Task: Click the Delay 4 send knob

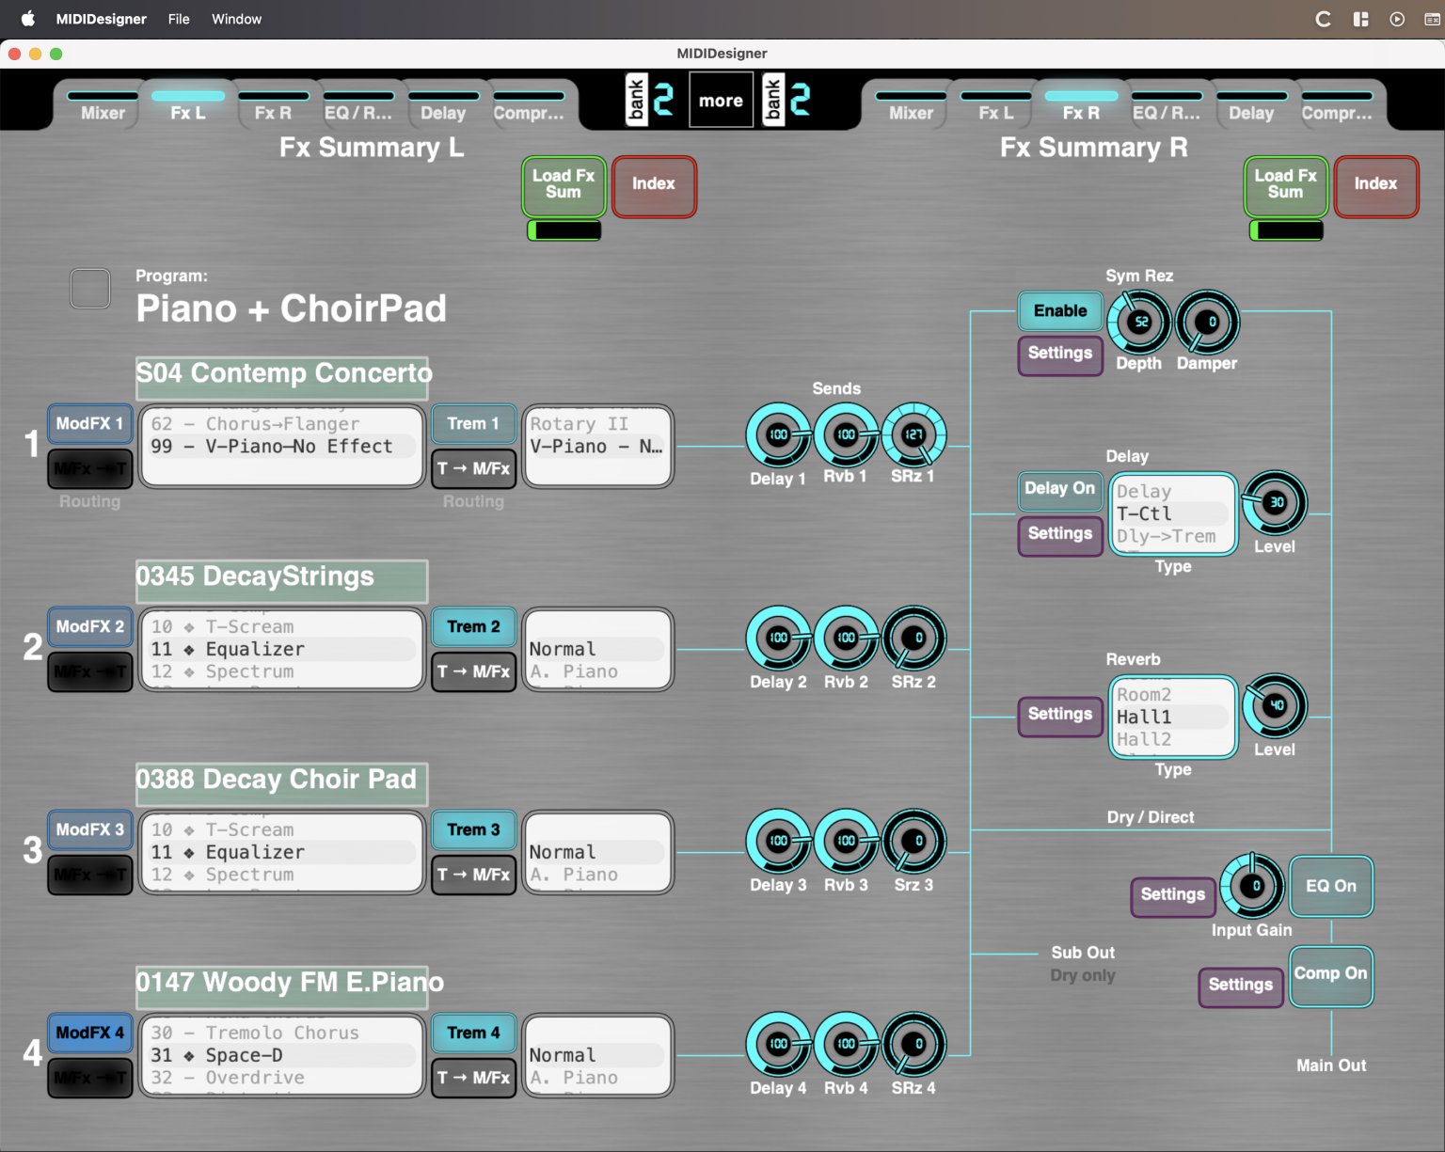Action: tap(778, 1045)
